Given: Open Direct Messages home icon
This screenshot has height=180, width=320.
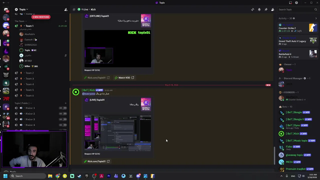Looking at the screenshot, I should (6, 10).
